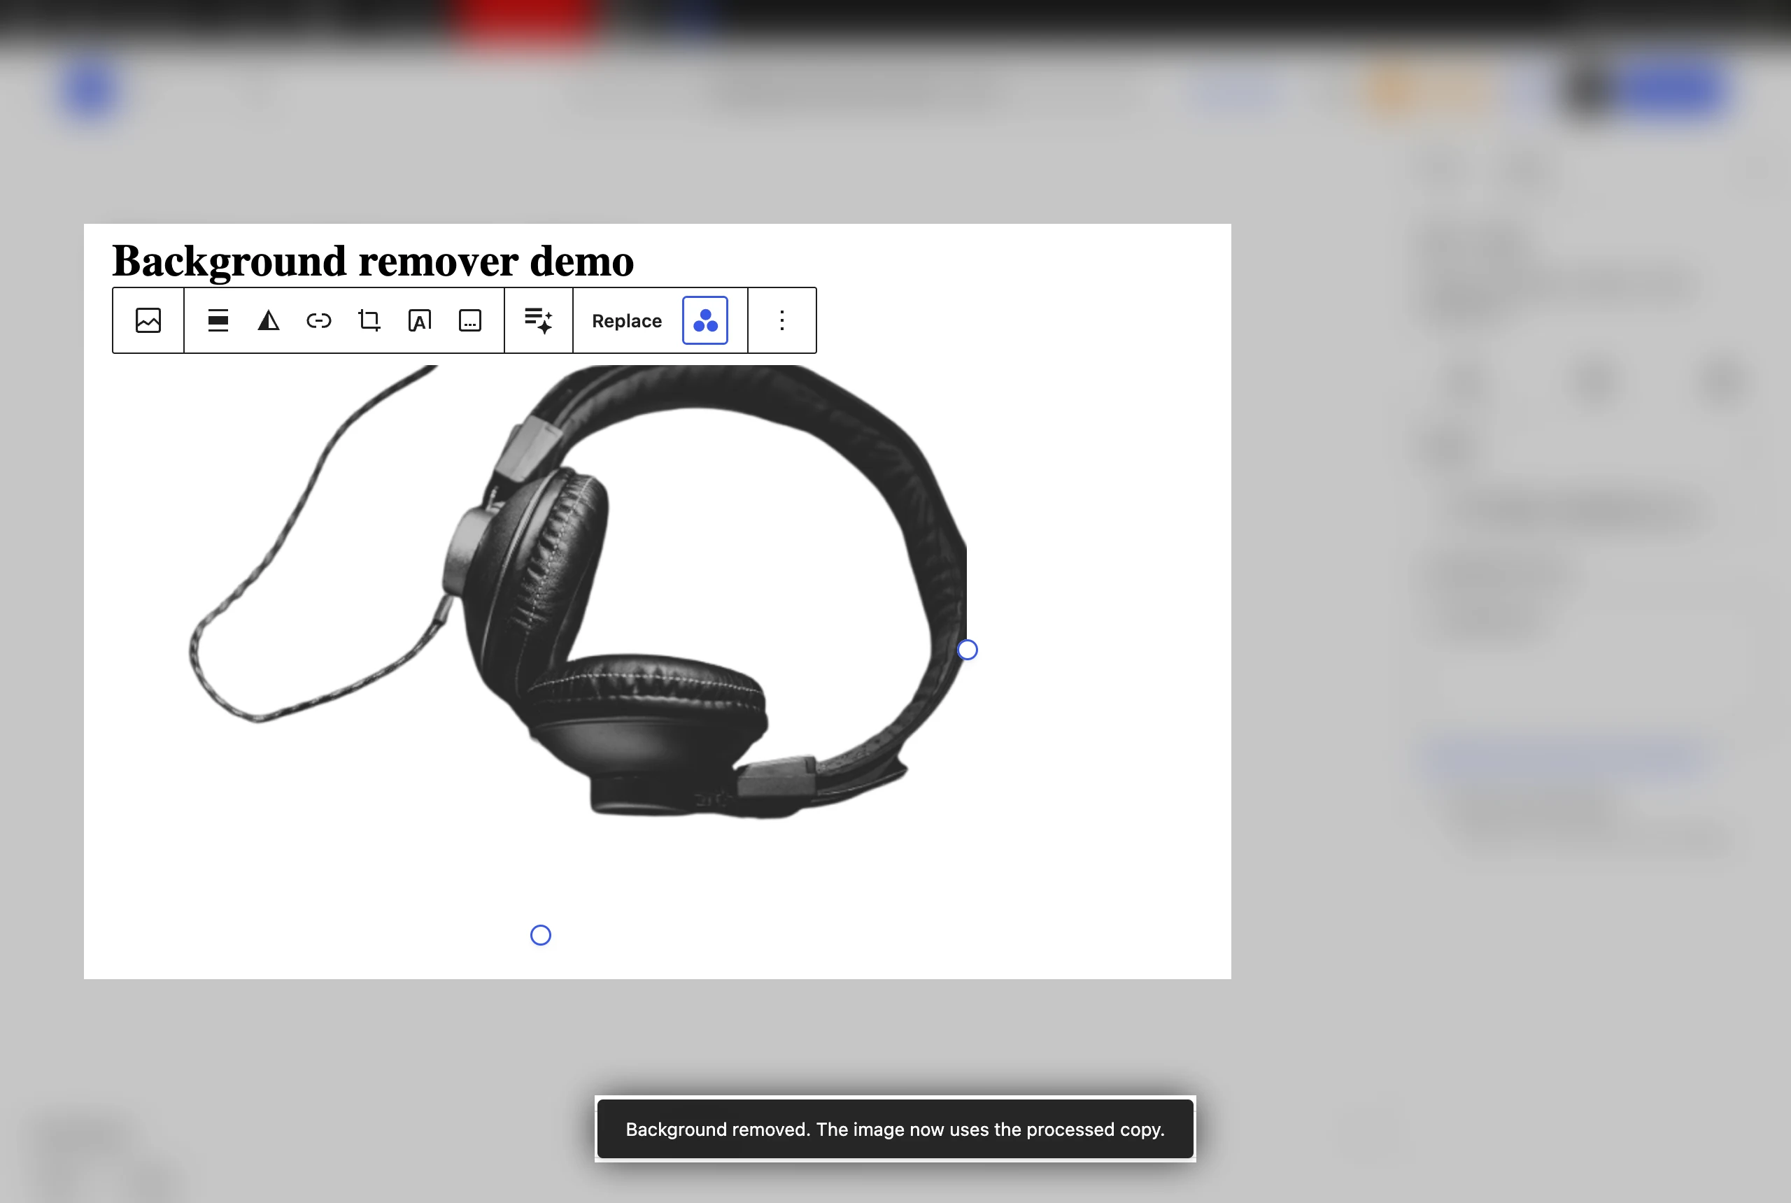The width and height of the screenshot is (1791, 1203).
Task: Click the Image block type icon
Action: coord(148,321)
